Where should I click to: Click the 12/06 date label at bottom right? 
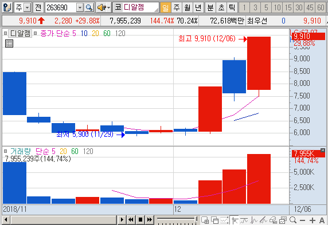pyautogui.click(x=302, y=209)
